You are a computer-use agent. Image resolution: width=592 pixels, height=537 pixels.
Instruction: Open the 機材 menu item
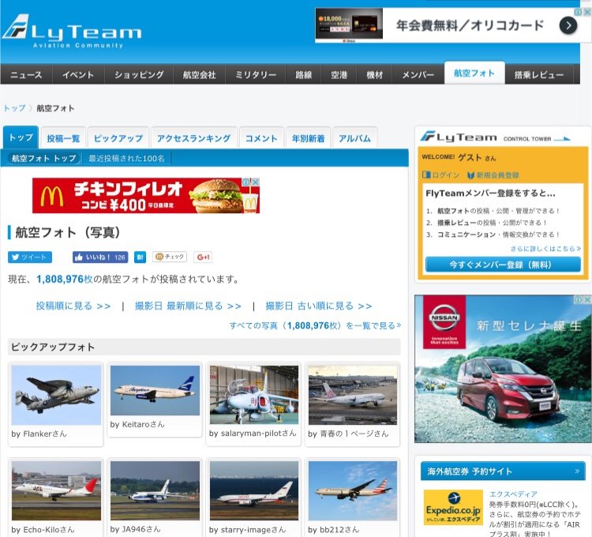point(374,74)
